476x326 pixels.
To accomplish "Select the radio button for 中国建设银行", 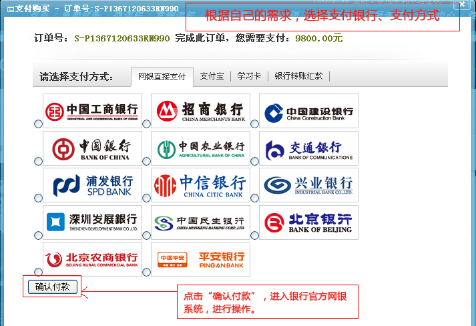I will click(255, 124).
